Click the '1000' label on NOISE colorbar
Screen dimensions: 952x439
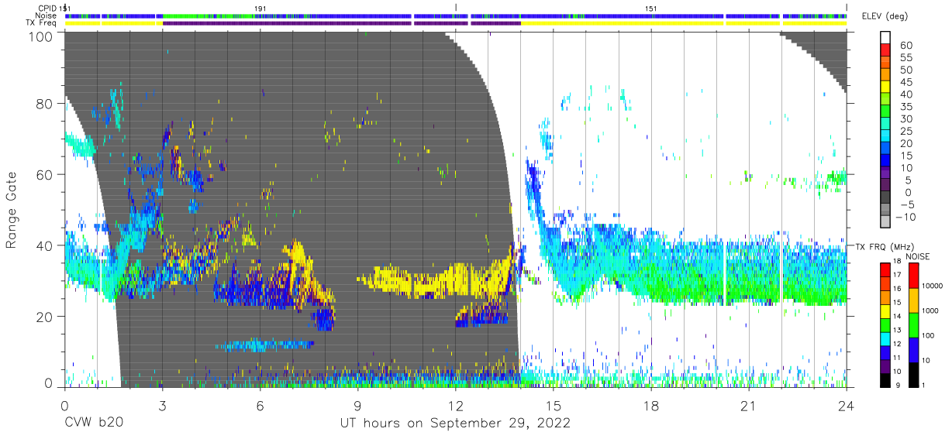[930, 311]
